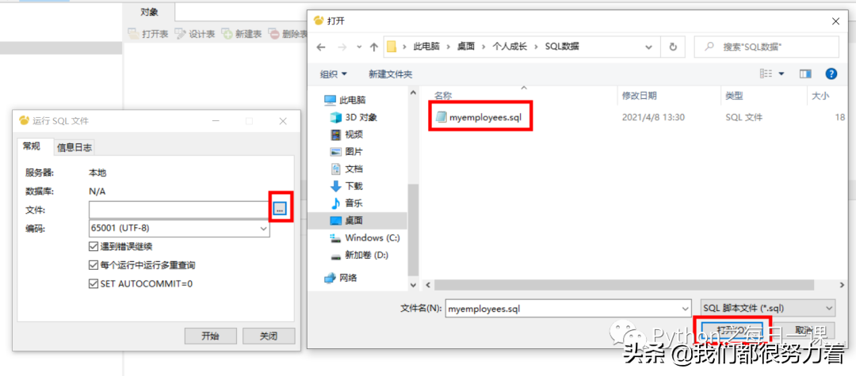Go back with the left arrow
The image size is (856, 376).
(x=321, y=47)
